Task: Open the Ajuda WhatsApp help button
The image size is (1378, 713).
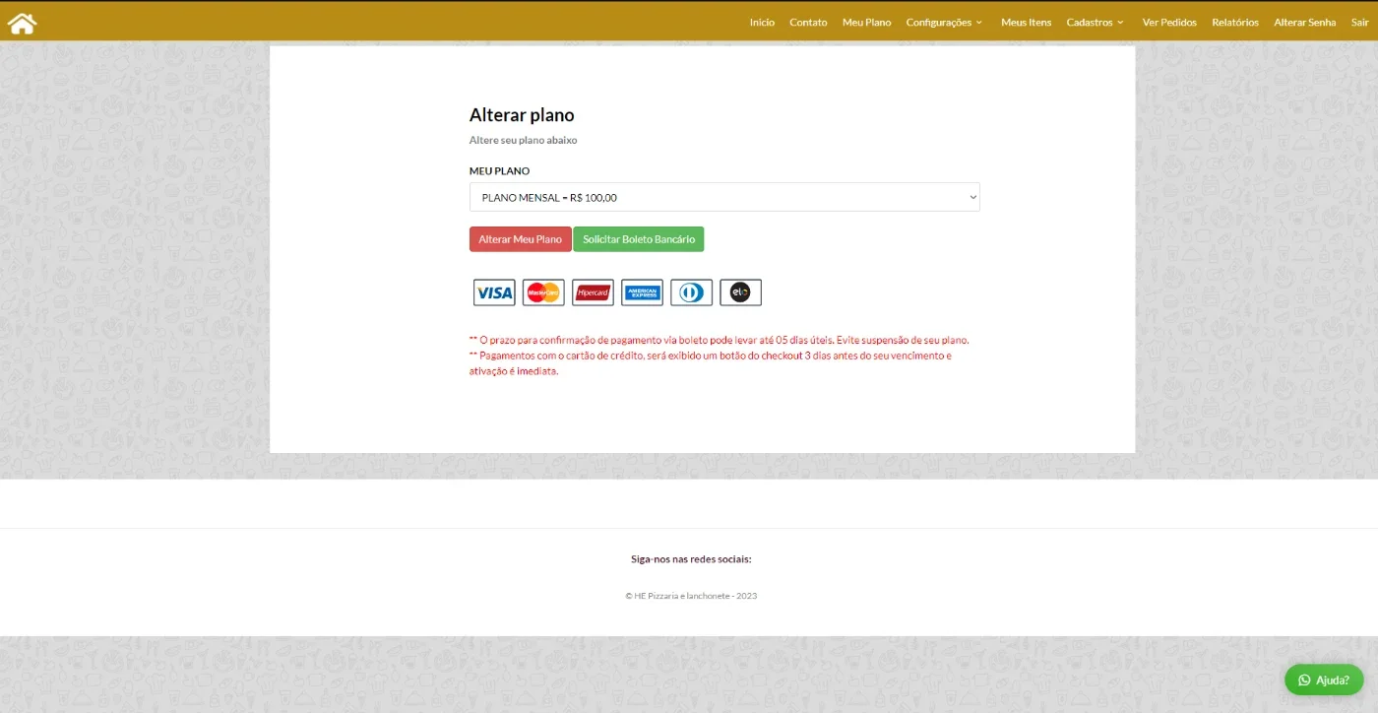Action: pos(1324,680)
